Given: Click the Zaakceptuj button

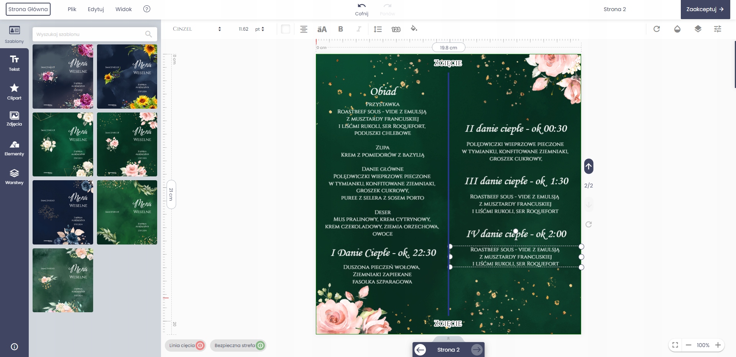Looking at the screenshot, I should (705, 9).
